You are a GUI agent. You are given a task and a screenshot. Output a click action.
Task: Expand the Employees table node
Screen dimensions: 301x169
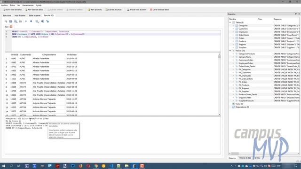click(233, 32)
